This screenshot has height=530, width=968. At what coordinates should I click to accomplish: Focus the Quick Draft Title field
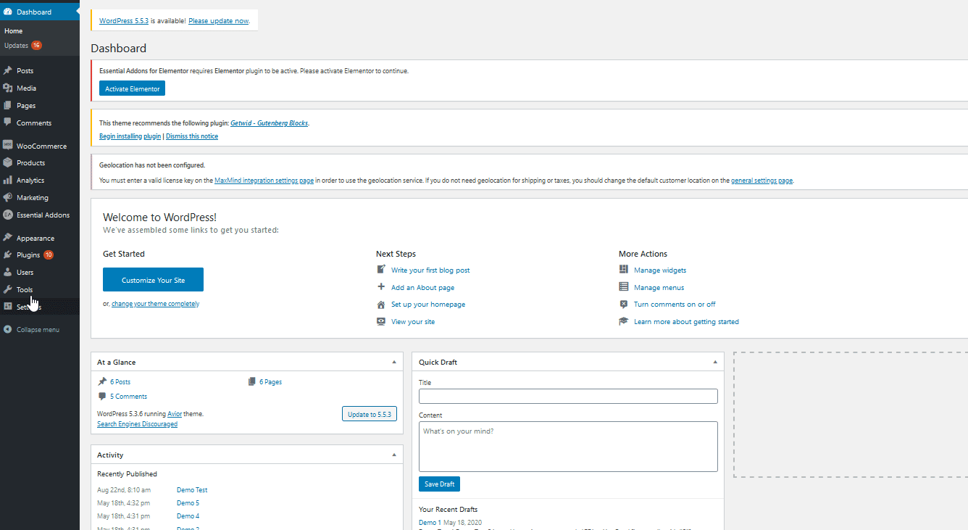point(568,396)
